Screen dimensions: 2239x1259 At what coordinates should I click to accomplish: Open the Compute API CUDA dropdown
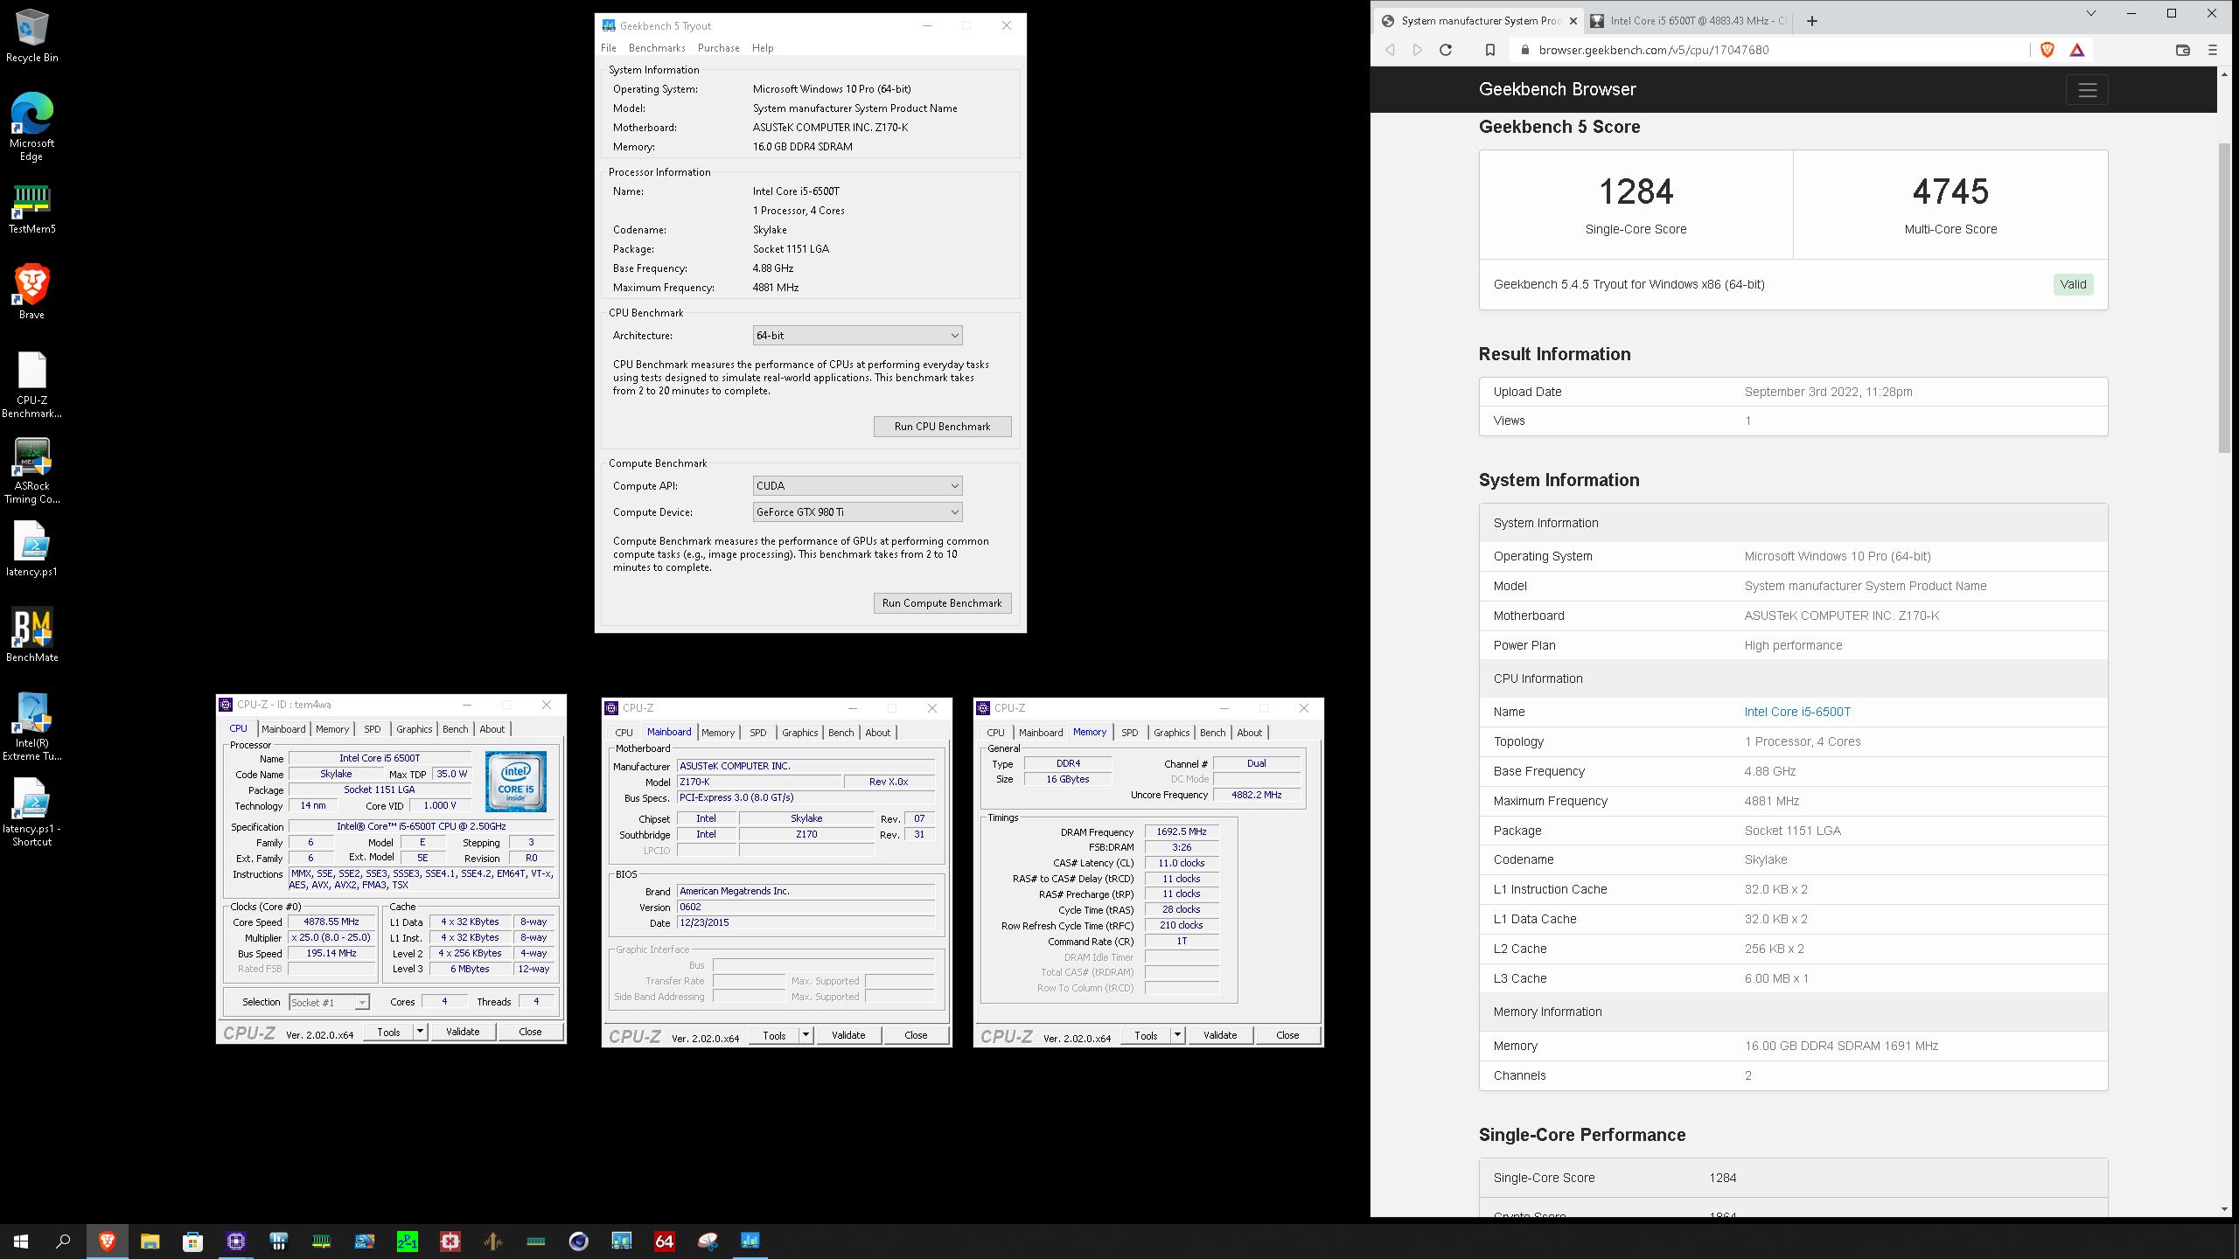pyautogui.click(x=857, y=486)
